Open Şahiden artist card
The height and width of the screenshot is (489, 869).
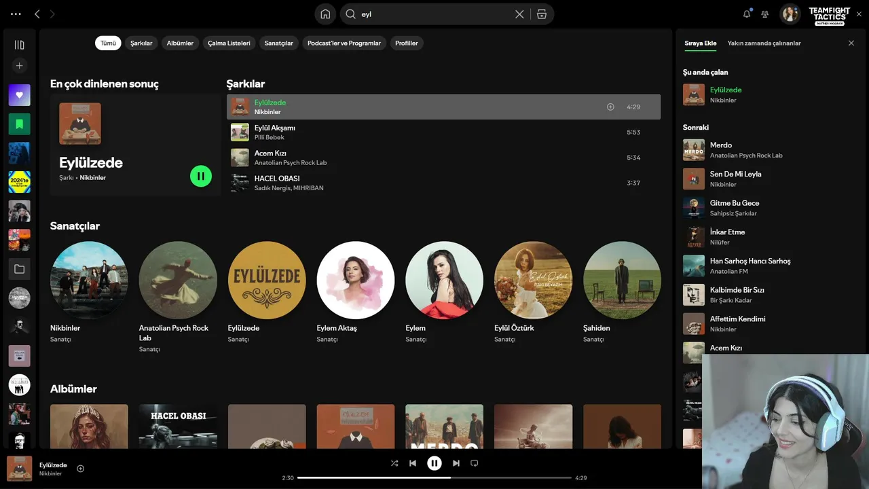click(x=623, y=292)
